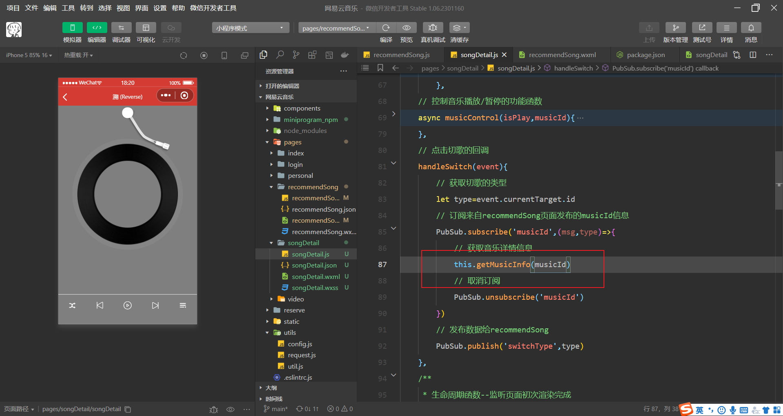The height and width of the screenshot is (416, 783).
Task: Open the WeChat DevTools menu
Action: click(213, 8)
